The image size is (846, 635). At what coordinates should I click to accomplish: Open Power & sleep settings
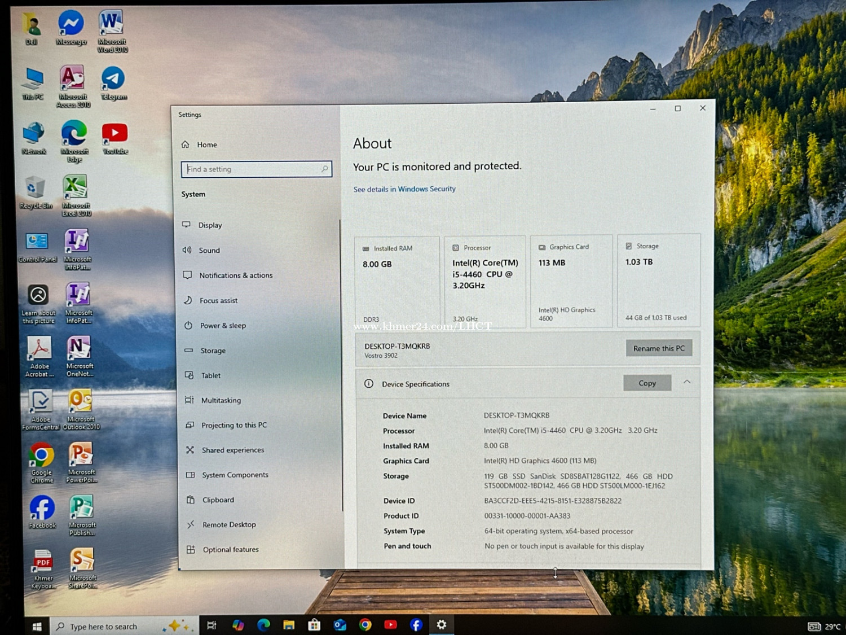coord(222,326)
